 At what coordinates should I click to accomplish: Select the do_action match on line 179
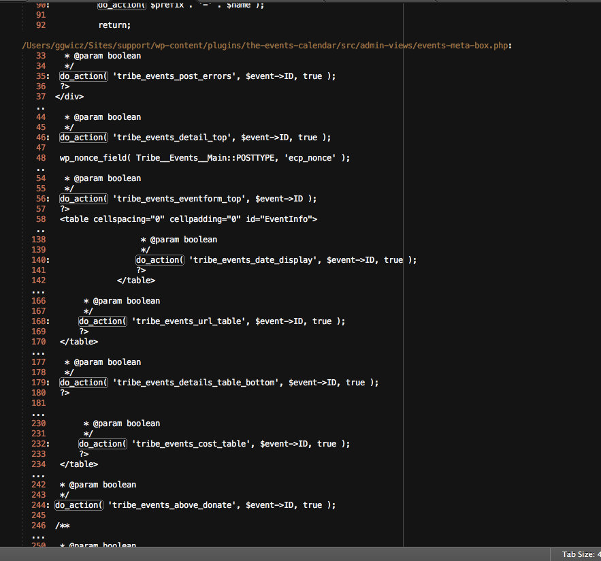(83, 383)
